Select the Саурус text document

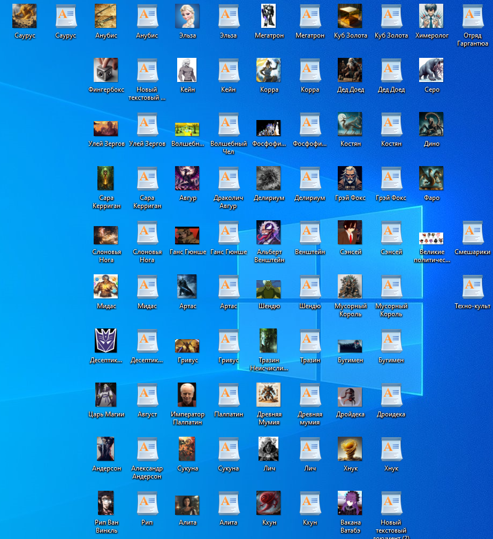[66, 16]
